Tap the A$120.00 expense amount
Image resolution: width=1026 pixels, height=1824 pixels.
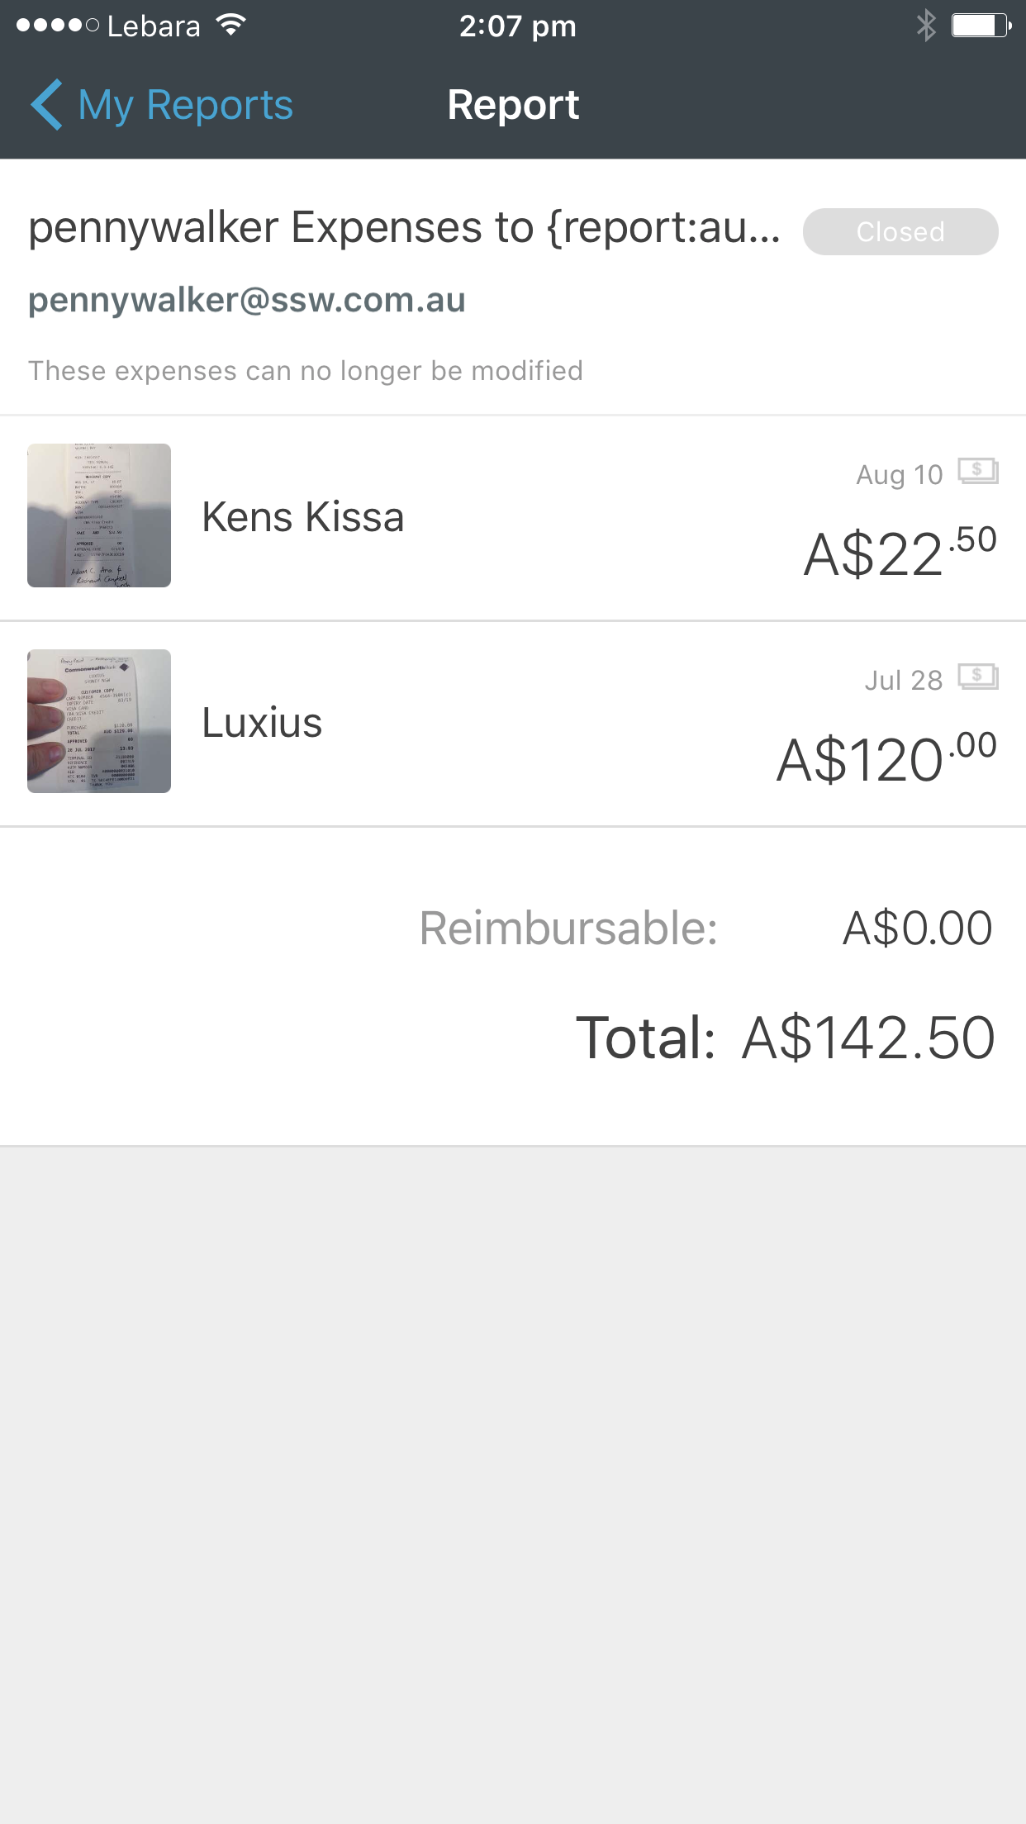click(x=886, y=758)
